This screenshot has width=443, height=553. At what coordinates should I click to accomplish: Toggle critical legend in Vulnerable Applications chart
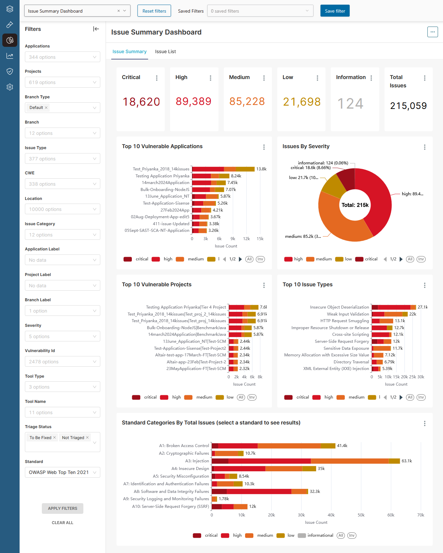[x=136, y=259]
